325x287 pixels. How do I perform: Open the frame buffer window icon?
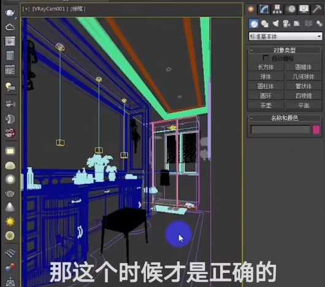(10, 41)
